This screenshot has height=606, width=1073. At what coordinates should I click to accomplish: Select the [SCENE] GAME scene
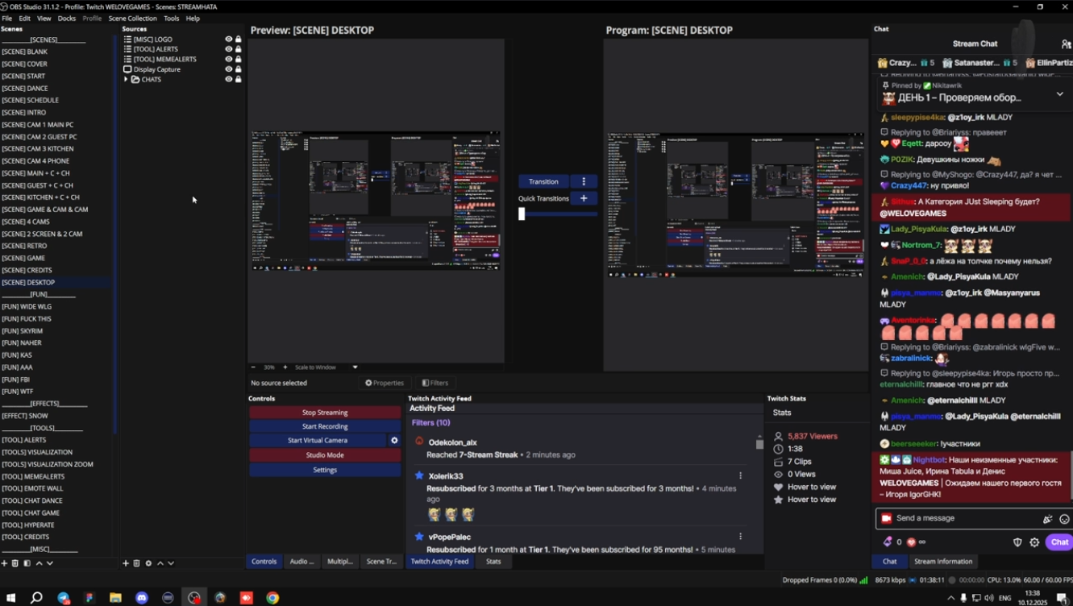[24, 258]
